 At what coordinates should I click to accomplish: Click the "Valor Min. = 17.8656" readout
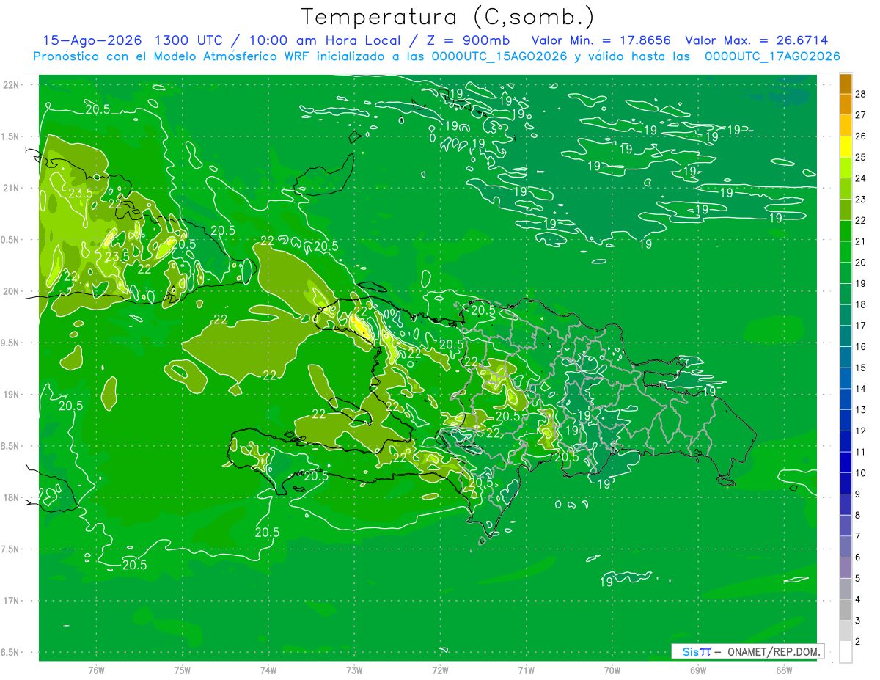tap(601, 40)
